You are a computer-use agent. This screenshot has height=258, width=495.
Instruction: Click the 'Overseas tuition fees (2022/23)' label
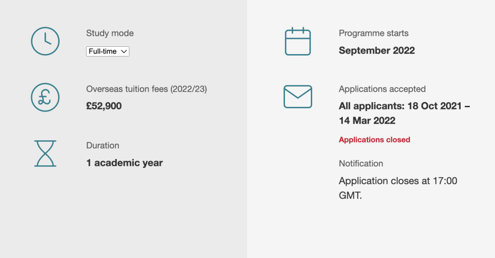[147, 89]
